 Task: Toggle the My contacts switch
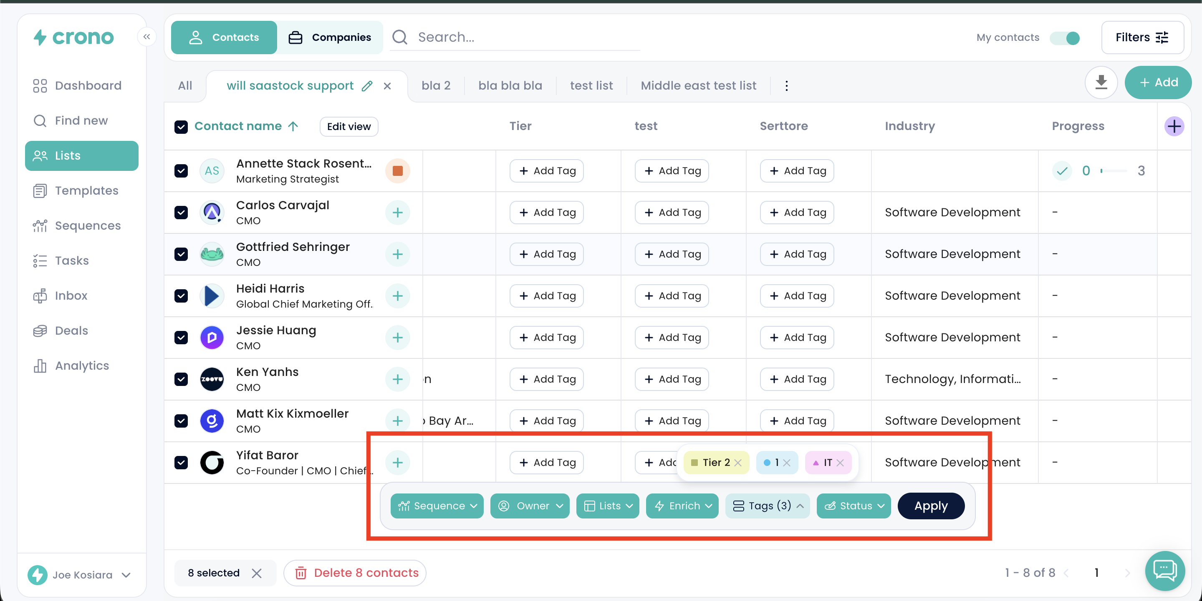pos(1065,38)
